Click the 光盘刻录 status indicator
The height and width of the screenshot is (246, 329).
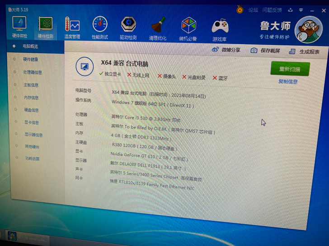[194, 77]
